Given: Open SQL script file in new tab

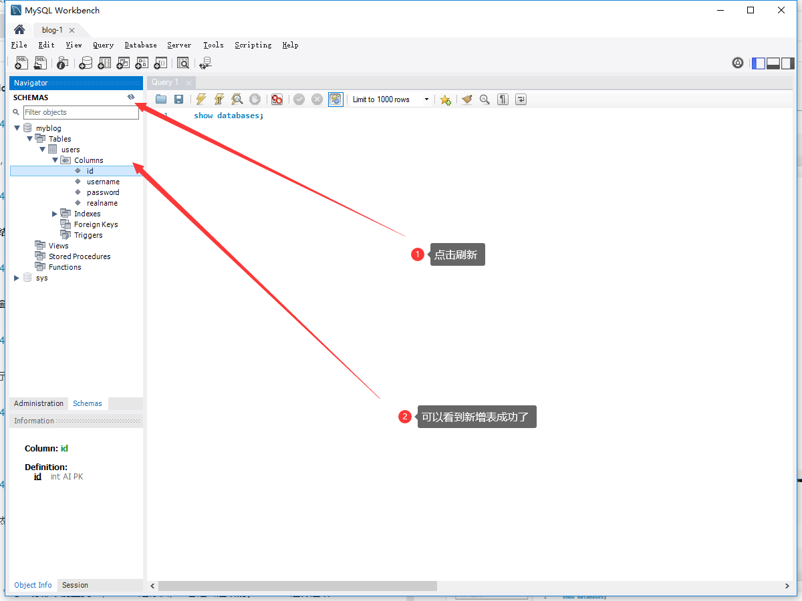Looking at the screenshot, I should click(40, 63).
